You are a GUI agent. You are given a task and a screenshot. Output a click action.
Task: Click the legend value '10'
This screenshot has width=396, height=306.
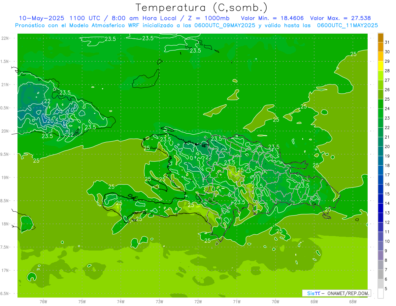click(x=387, y=241)
